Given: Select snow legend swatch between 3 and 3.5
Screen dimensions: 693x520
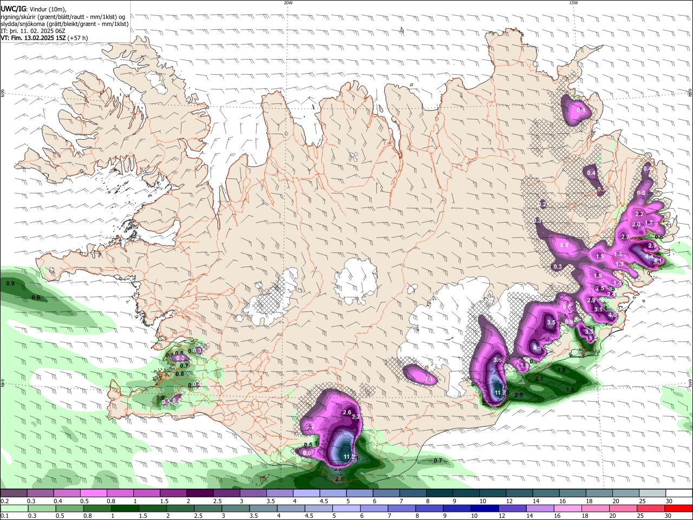Looking at the screenshot, I should [253, 493].
